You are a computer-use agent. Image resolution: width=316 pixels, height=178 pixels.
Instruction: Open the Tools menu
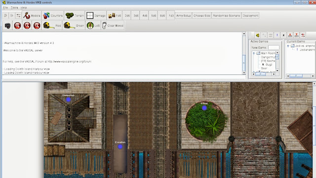pos(14,8)
